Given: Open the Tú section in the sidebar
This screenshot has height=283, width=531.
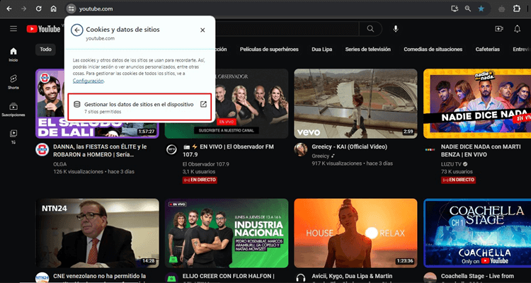Looking at the screenshot, I should click(x=13, y=137).
